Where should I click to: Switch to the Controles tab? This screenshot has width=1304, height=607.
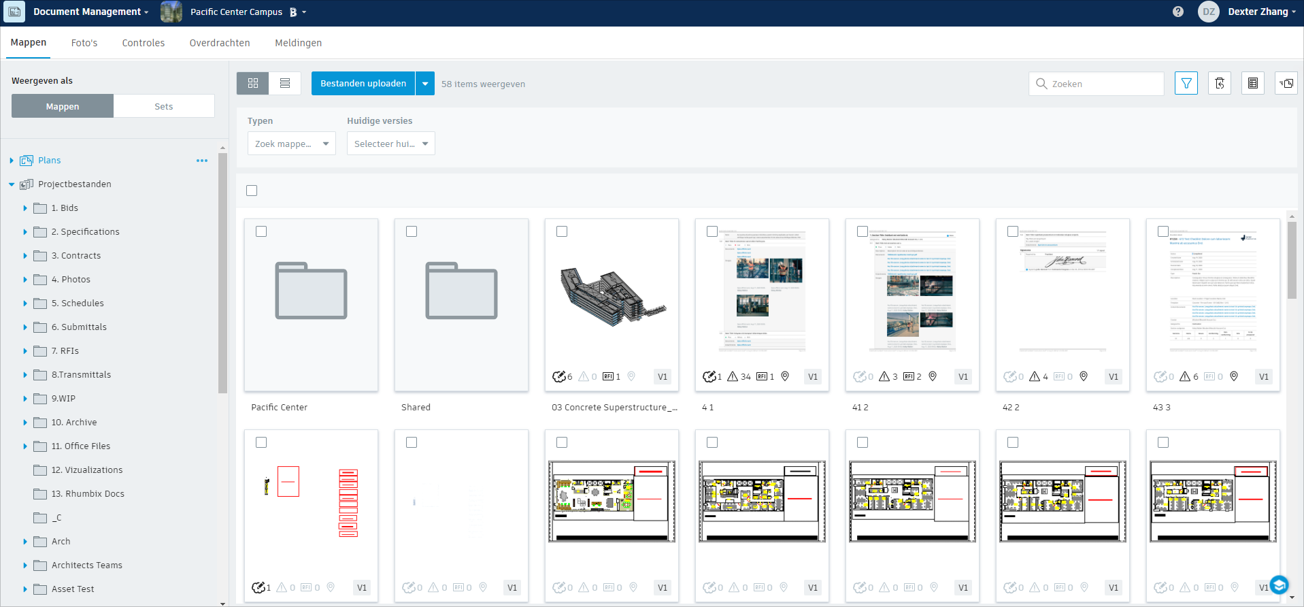click(x=144, y=43)
